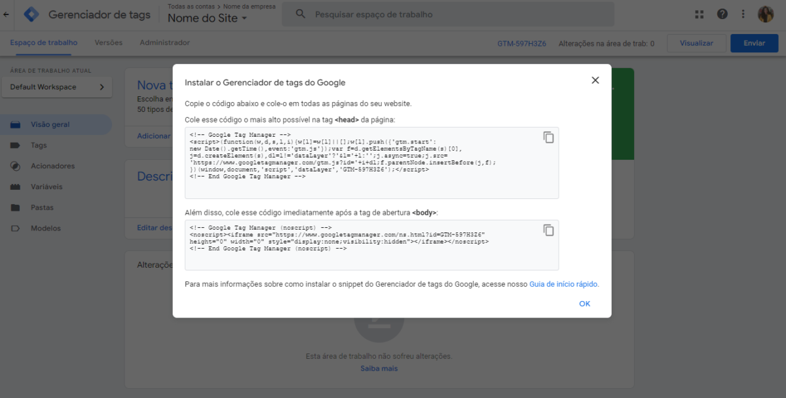Copy the body noscript snippet

[548, 230]
